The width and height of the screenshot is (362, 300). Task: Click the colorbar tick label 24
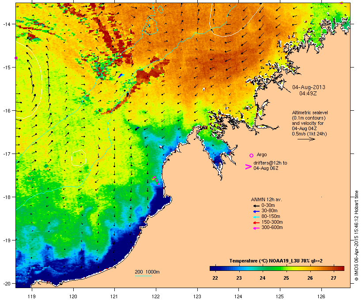coord(263,278)
